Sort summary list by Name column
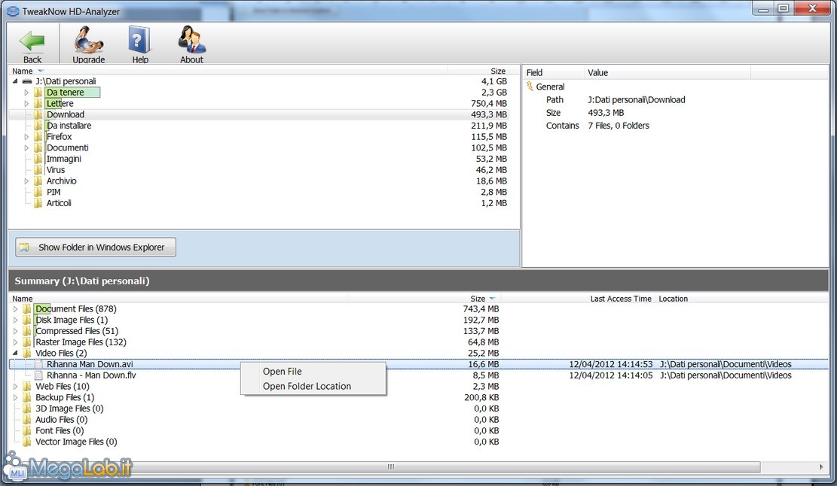The height and width of the screenshot is (486, 837). [x=179, y=299]
